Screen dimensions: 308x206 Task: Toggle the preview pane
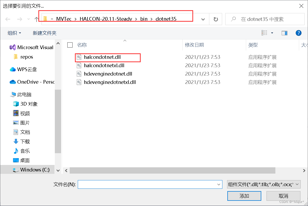coord(284,33)
